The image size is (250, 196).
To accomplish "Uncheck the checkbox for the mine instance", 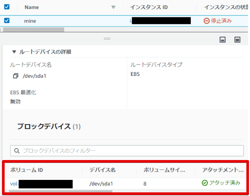I will coord(7,20).
